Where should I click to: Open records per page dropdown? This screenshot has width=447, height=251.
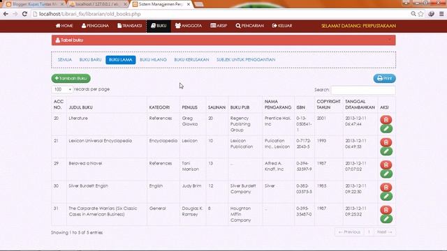[62, 89]
